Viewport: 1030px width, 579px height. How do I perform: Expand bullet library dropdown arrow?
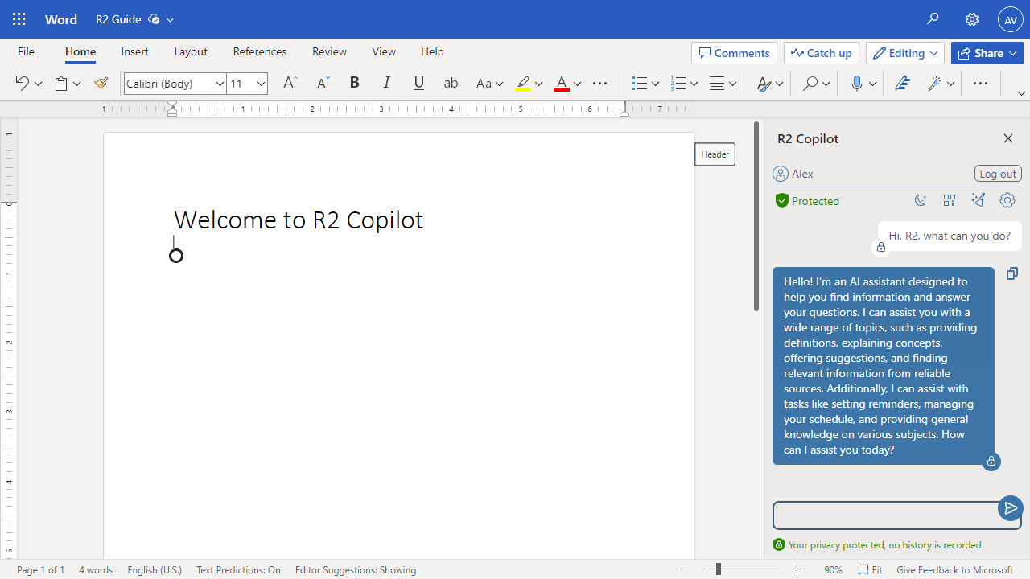tap(656, 84)
